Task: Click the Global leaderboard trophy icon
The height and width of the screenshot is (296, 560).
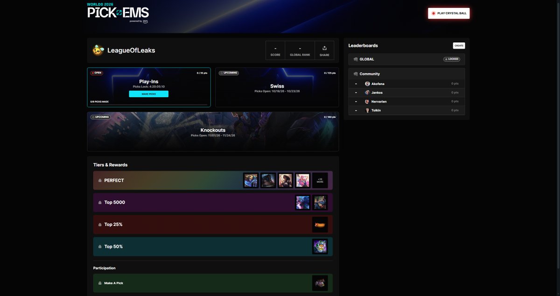Action: coord(356,59)
